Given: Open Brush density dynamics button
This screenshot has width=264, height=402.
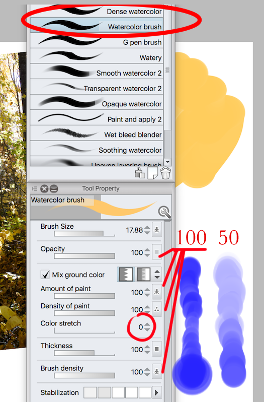Looking at the screenshot, I should click(157, 371).
